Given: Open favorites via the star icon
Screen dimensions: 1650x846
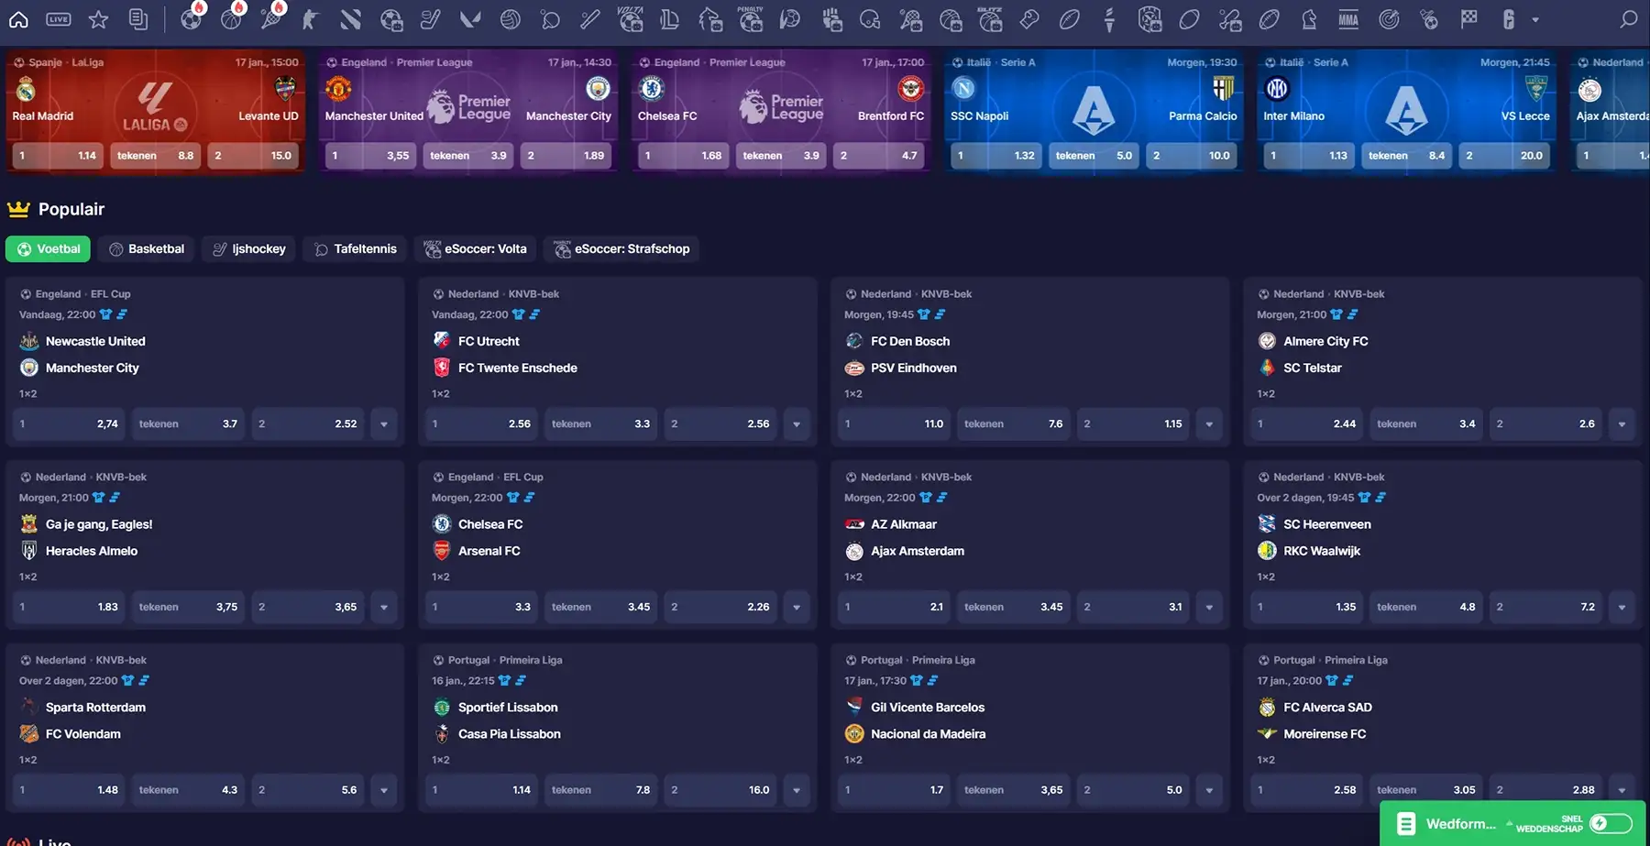Looking at the screenshot, I should [98, 19].
